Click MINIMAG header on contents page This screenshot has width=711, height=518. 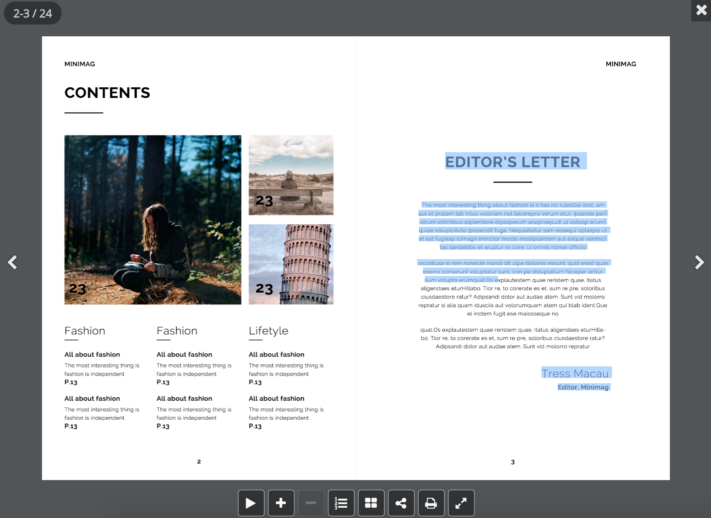pos(80,64)
